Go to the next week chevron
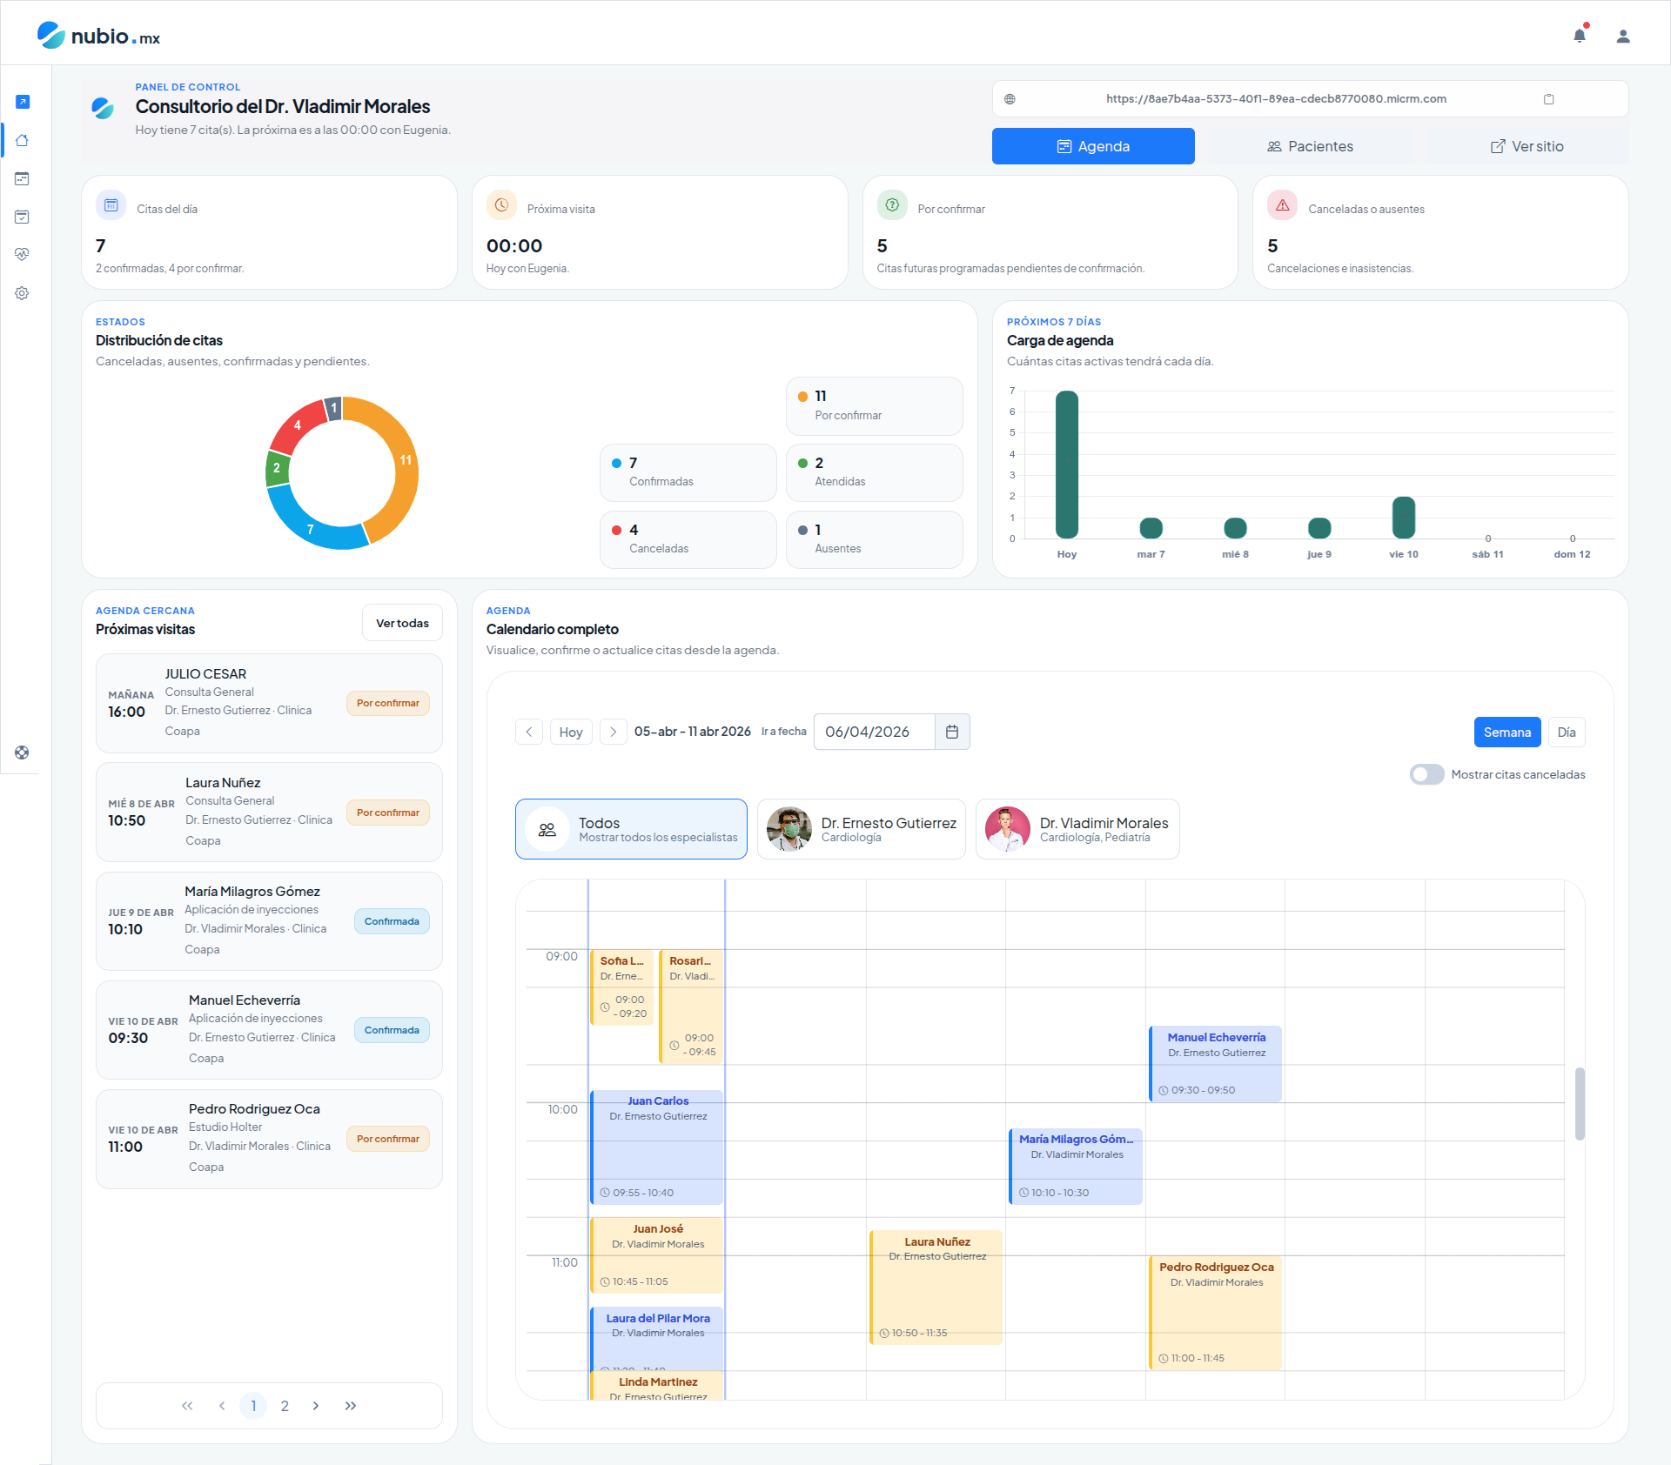This screenshot has width=1671, height=1465. pyautogui.click(x=614, y=732)
